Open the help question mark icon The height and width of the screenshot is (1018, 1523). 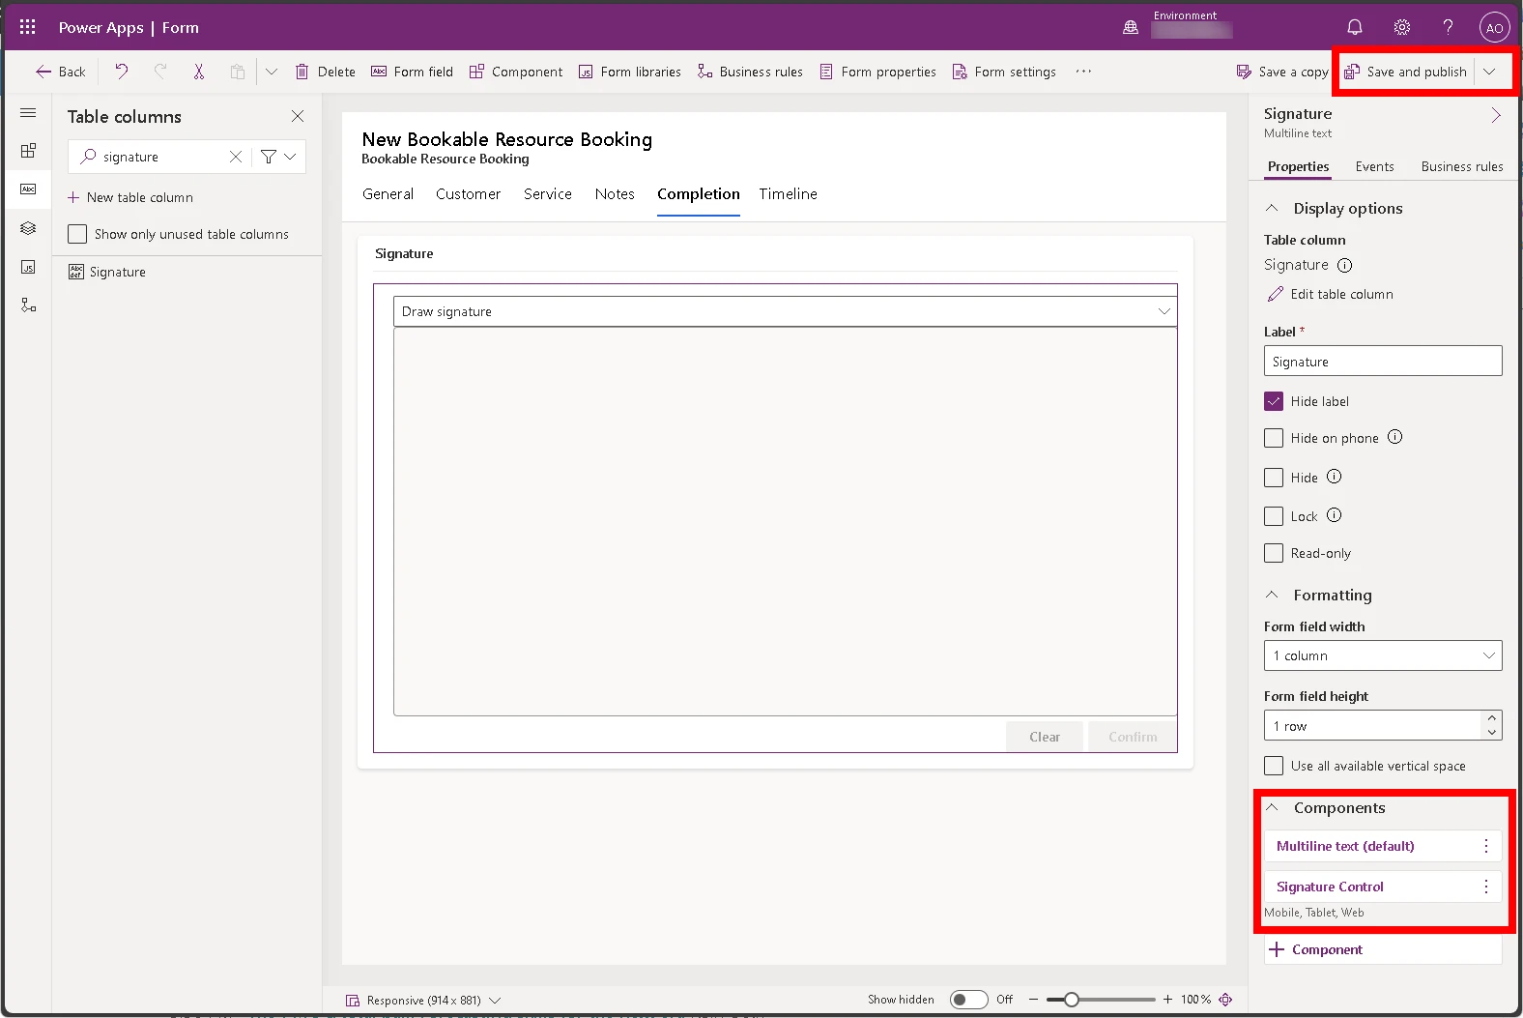(1448, 27)
